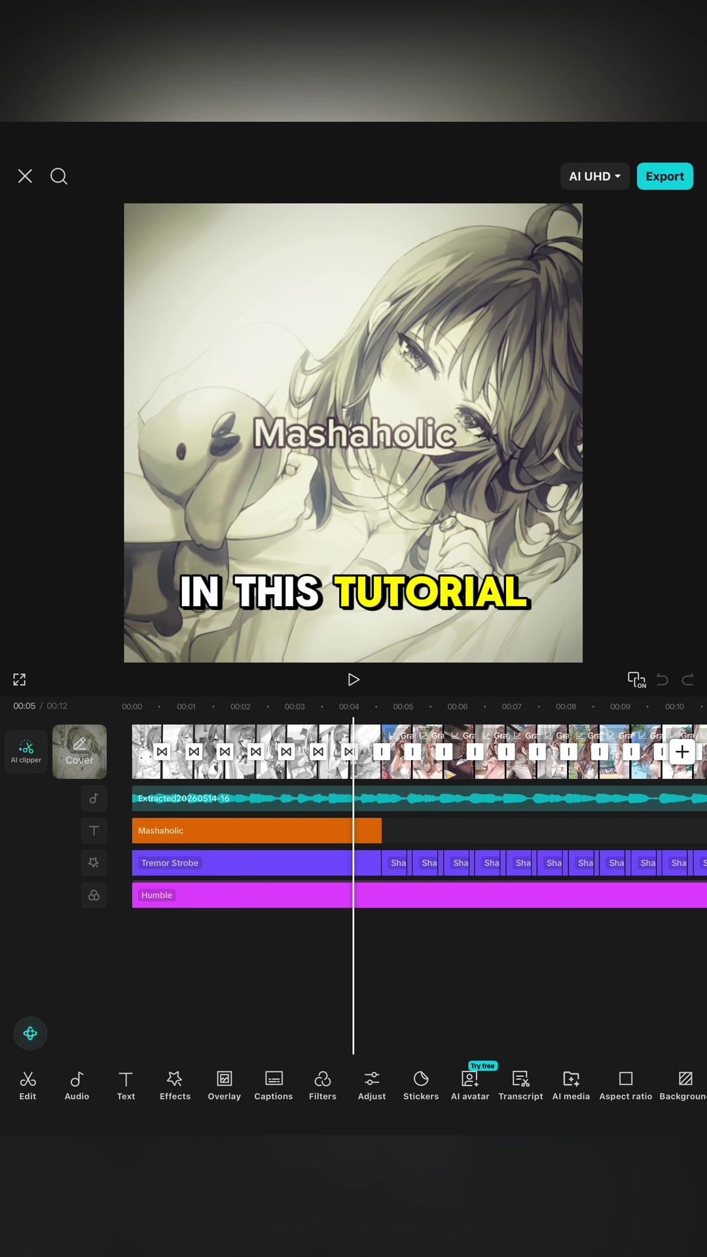Open the Filters tool
The image size is (707, 1257).
click(x=323, y=1085)
